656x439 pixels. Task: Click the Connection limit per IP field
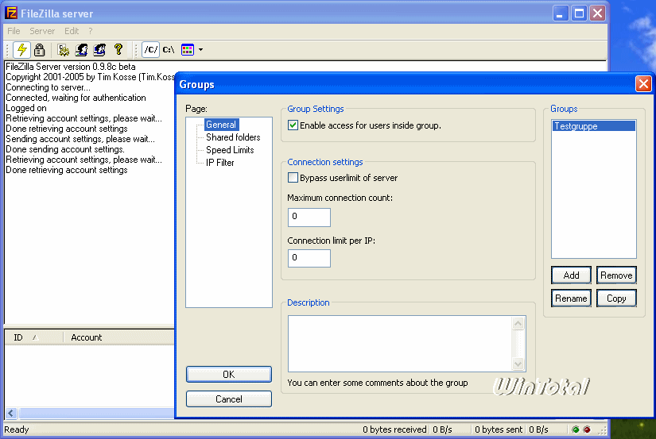[309, 258]
